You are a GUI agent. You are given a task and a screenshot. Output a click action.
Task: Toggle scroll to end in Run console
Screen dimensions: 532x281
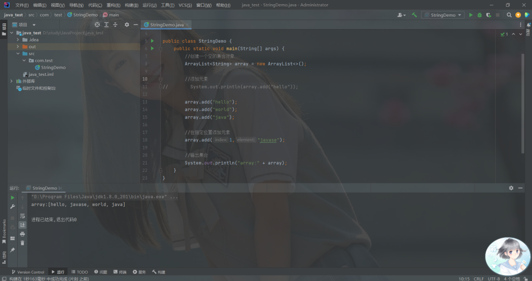click(x=22, y=225)
